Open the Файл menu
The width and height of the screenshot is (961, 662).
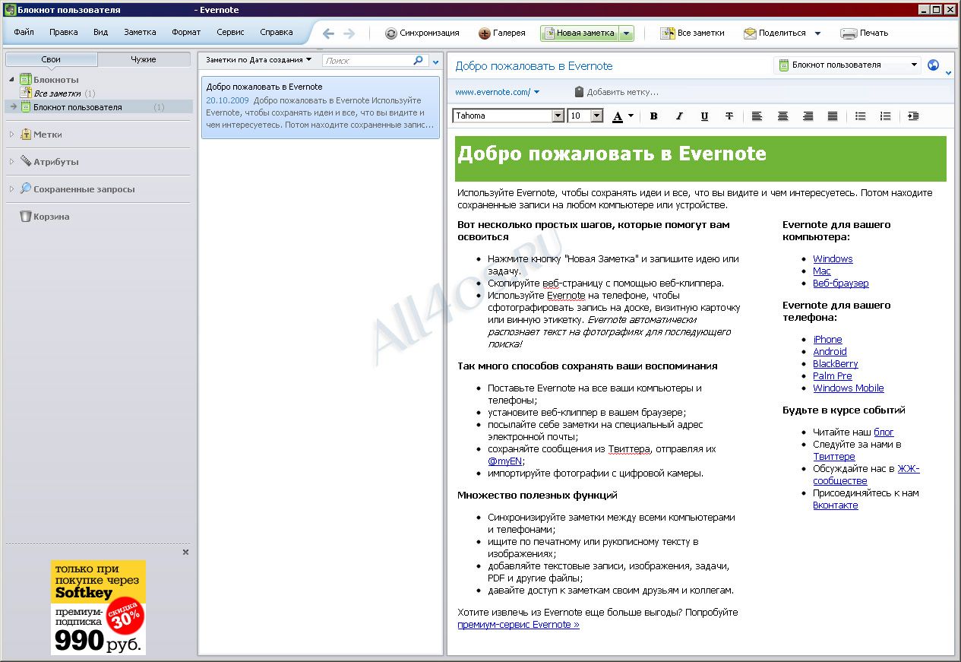[x=24, y=33]
